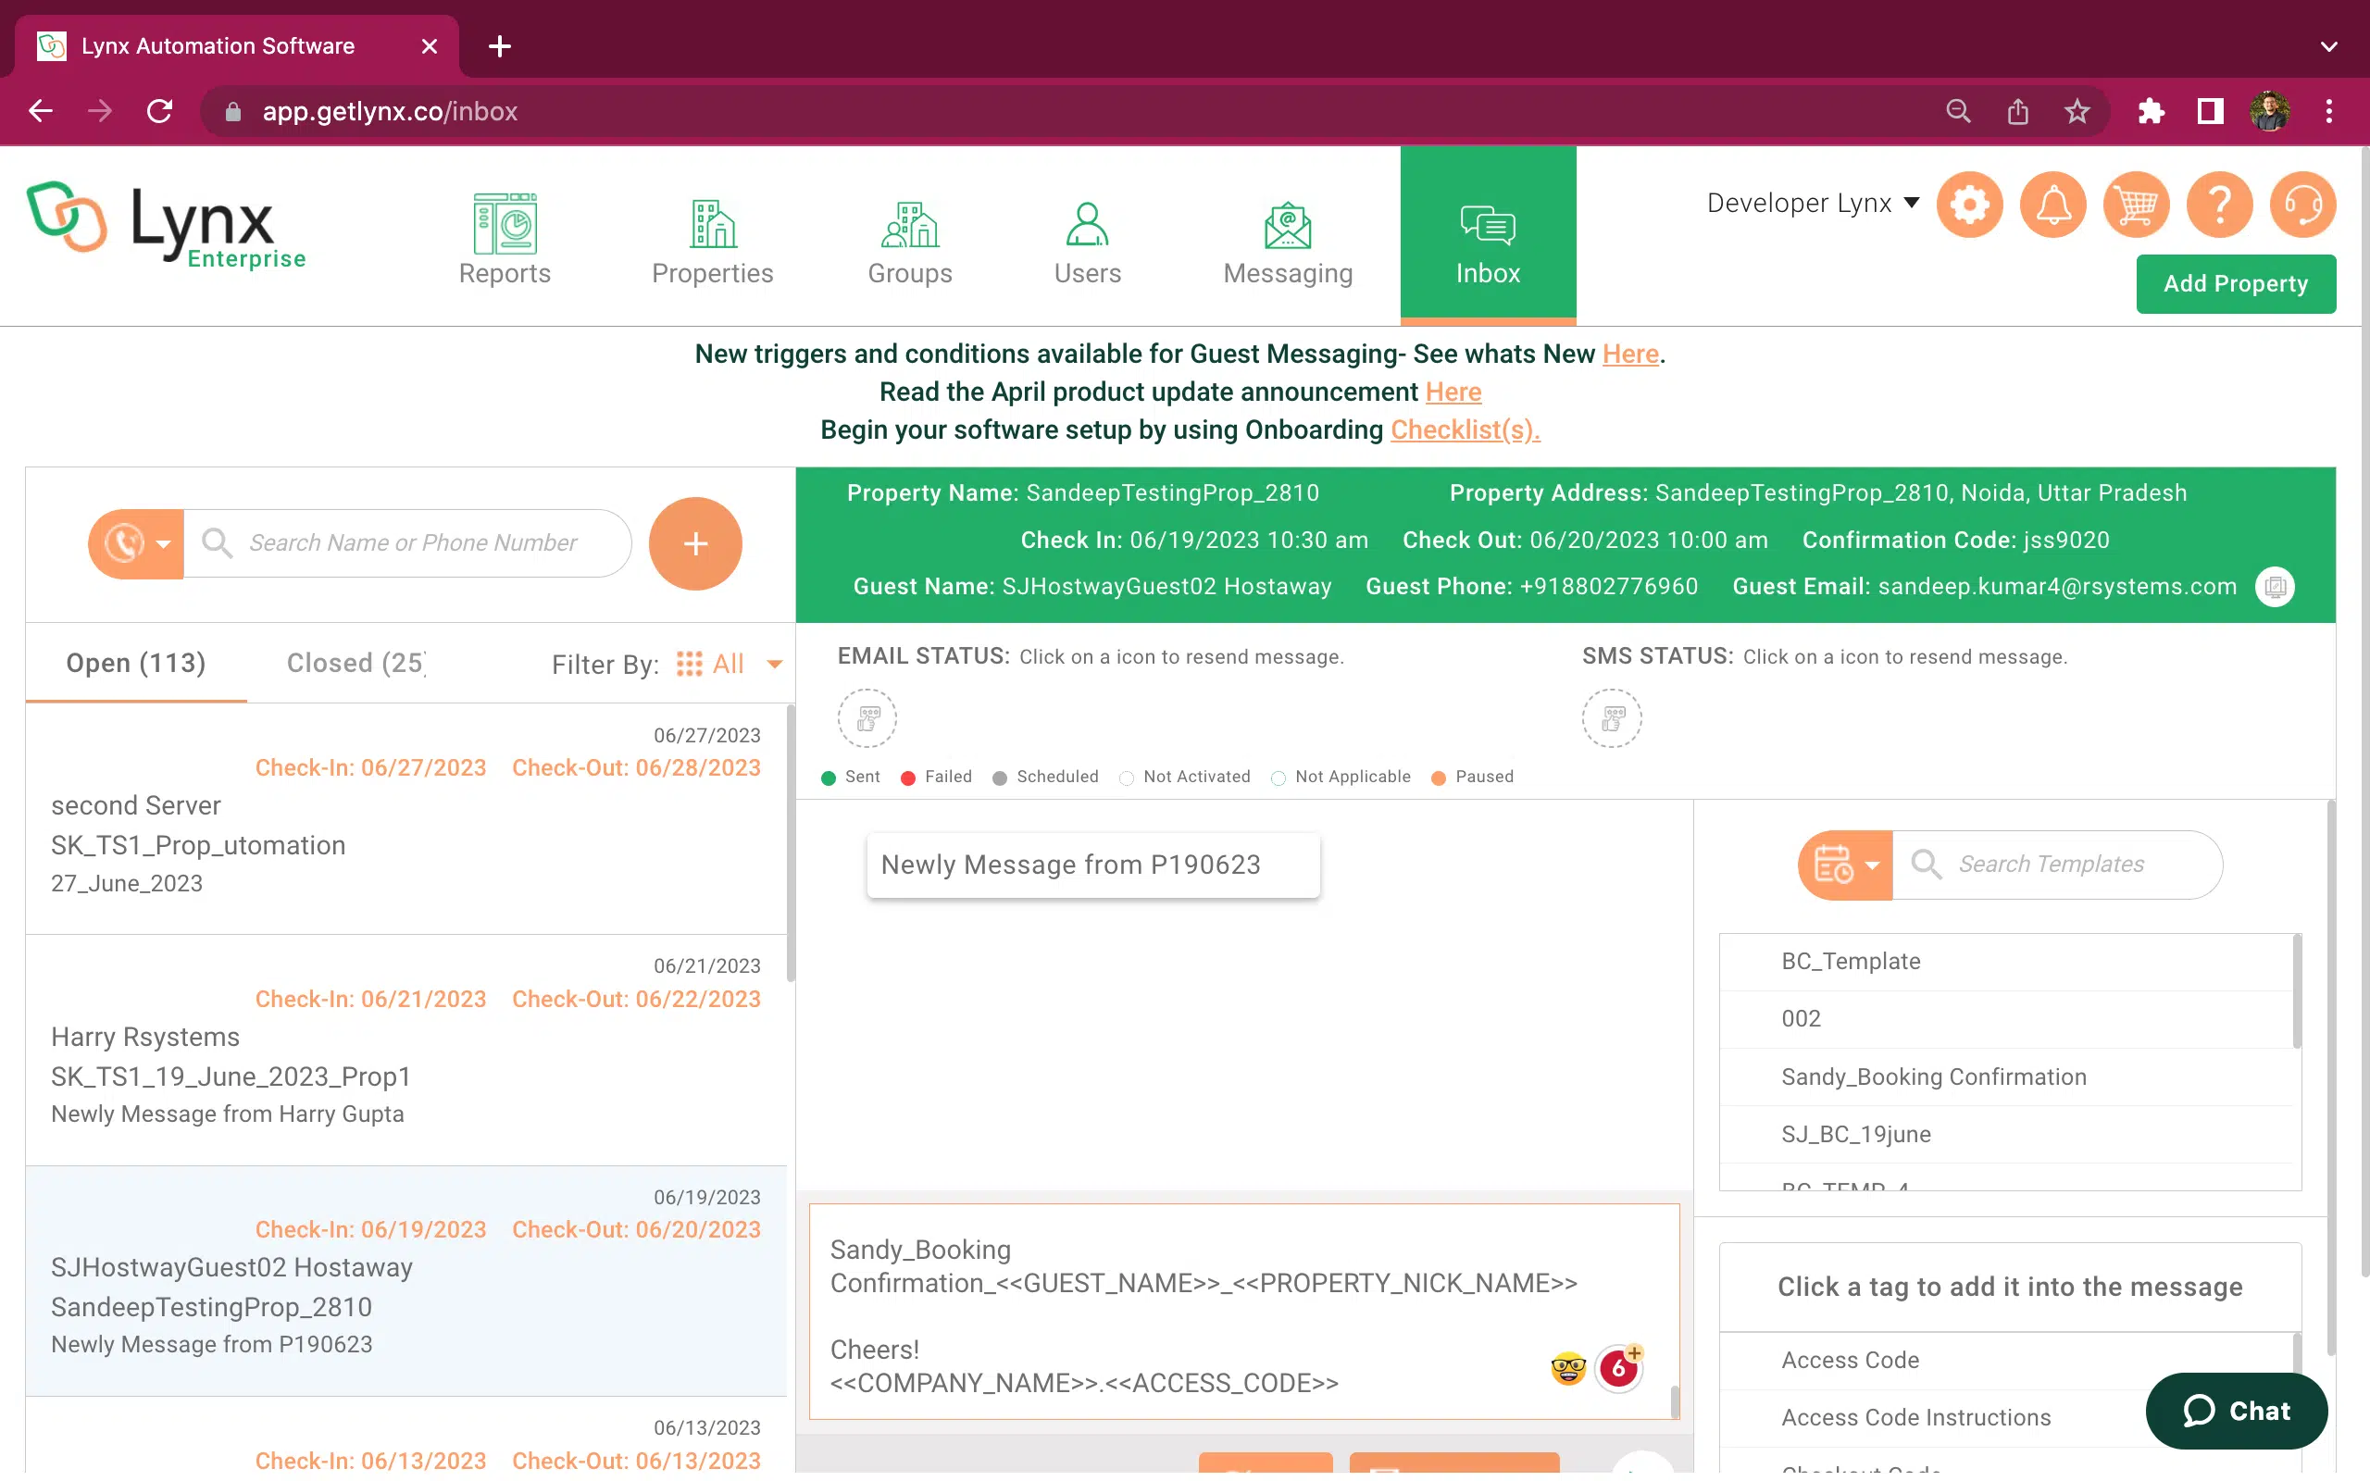This screenshot has width=2370, height=1481.
Task: Open a new browser tab
Action: (x=500, y=46)
